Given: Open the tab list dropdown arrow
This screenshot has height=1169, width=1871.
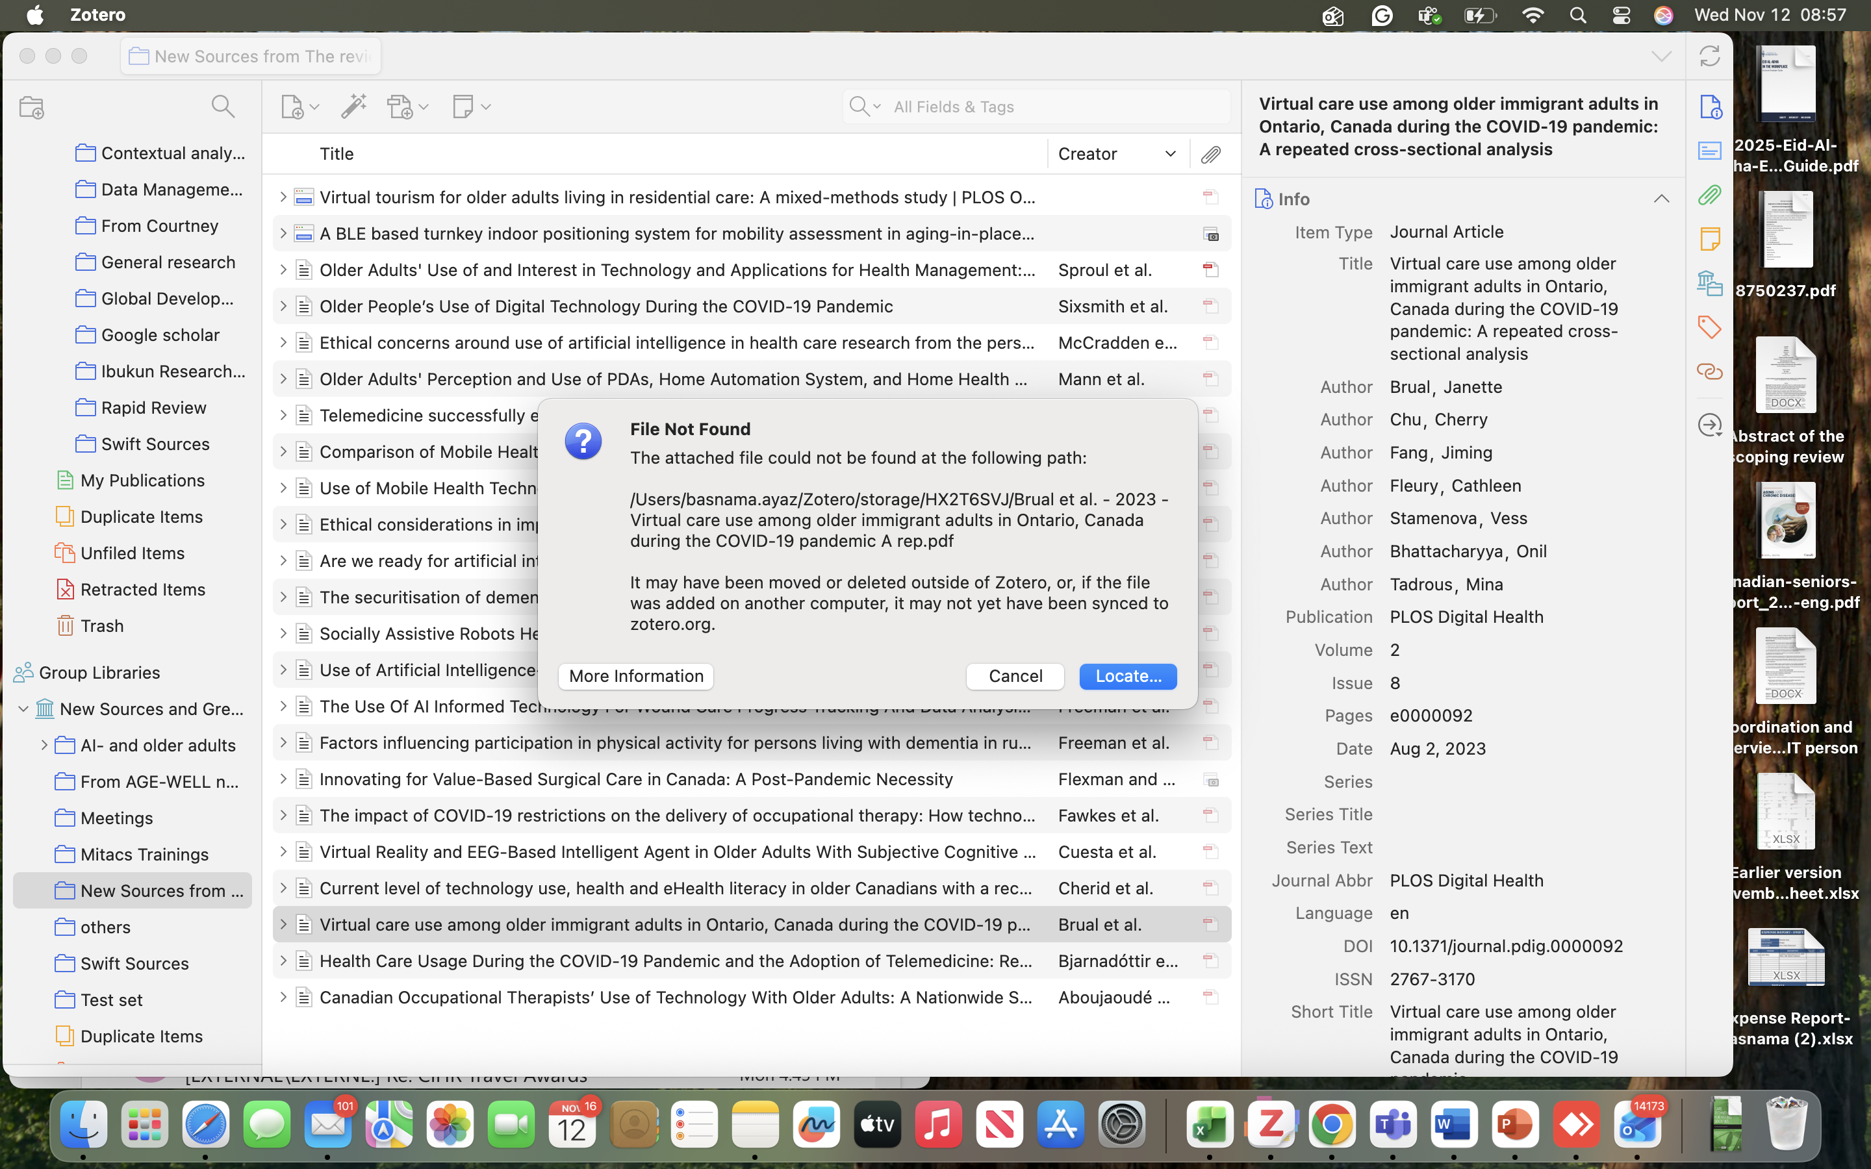Looking at the screenshot, I should pyautogui.click(x=1661, y=57).
